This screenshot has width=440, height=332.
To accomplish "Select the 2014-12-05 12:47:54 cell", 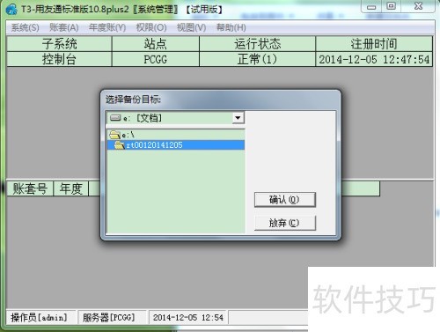I will pos(374,59).
